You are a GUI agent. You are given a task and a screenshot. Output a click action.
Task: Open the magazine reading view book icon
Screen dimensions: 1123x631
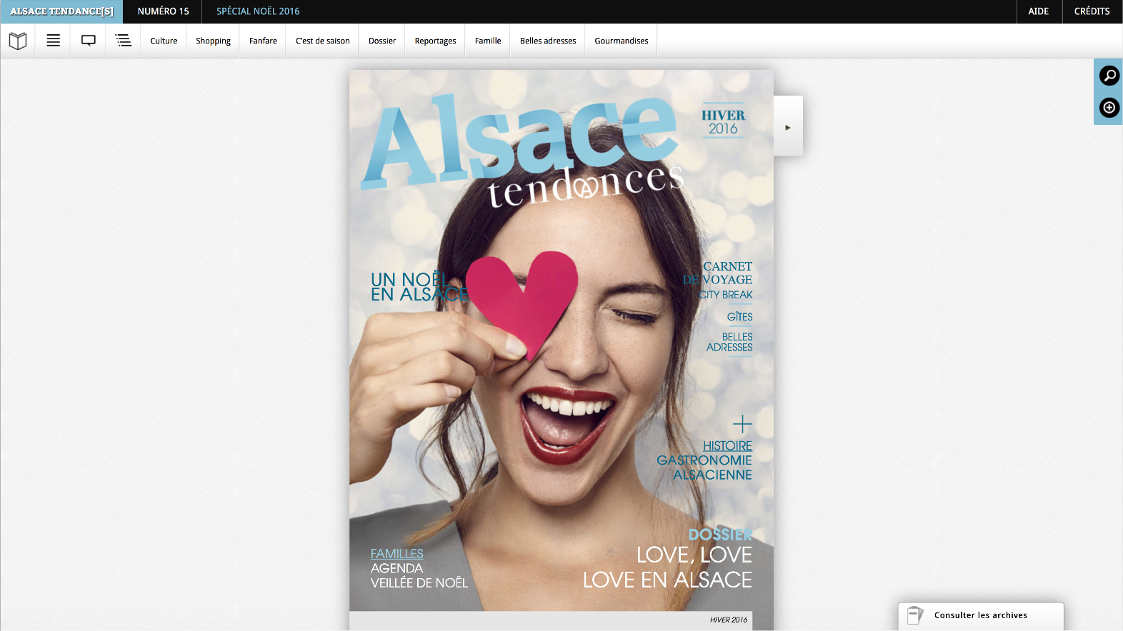pos(18,41)
